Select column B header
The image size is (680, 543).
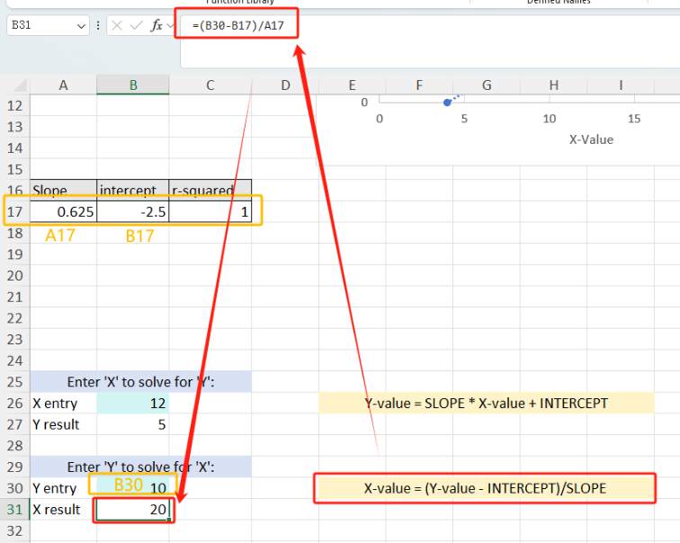coord(133,85)
